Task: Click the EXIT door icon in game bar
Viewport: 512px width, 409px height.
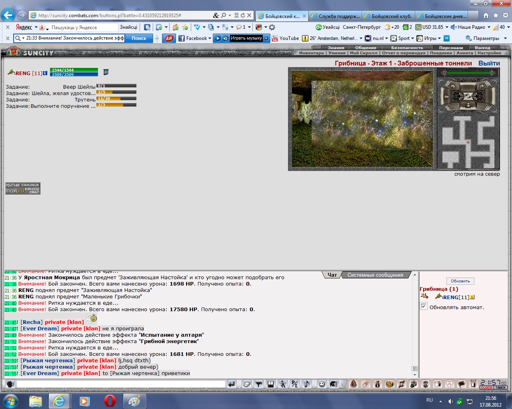Action: (474, 384)
